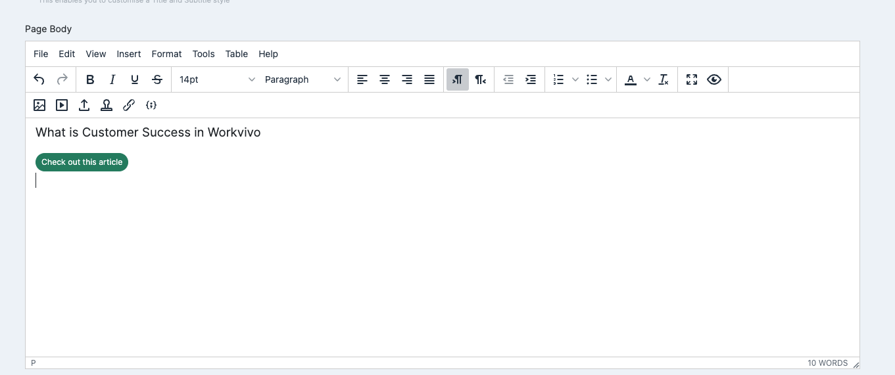Toggle right-to-left text direction
The height and width of the screenshot is (375, 895).
tap(480, 79)
